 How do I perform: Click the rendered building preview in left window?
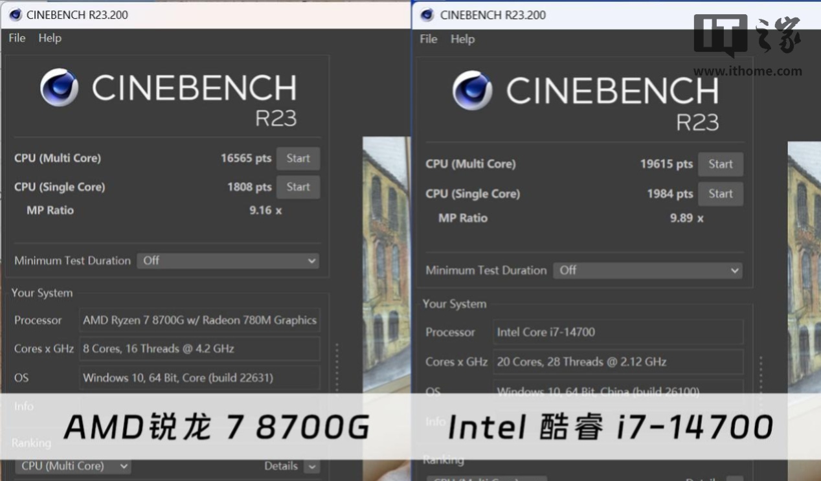[x=386, y=259]
